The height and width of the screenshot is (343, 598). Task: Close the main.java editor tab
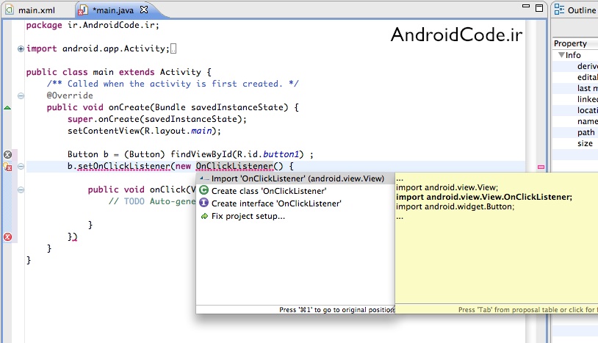143,11
